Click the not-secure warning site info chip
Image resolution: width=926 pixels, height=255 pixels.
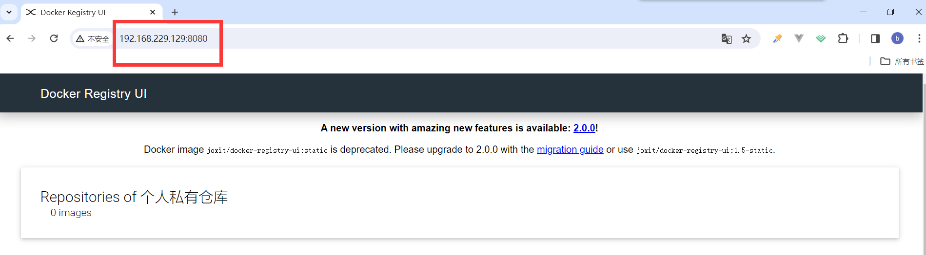point(93,39)
